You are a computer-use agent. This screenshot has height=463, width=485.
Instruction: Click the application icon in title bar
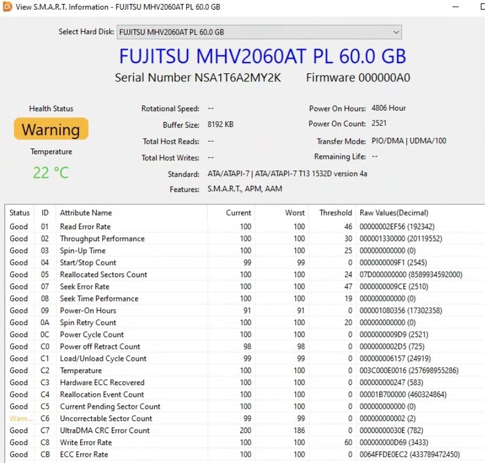[7, 7]
